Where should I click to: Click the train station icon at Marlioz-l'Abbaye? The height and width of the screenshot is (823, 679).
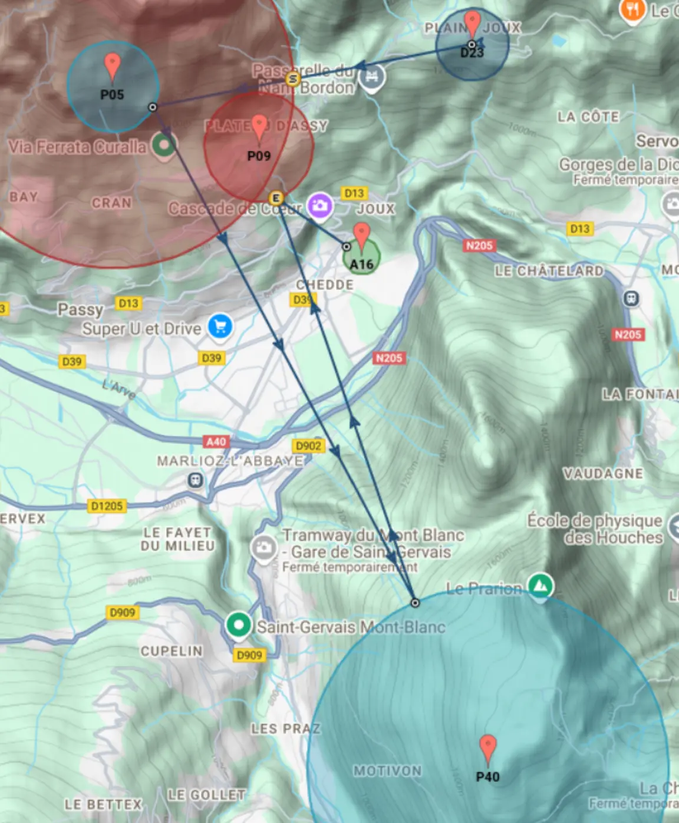195,481
